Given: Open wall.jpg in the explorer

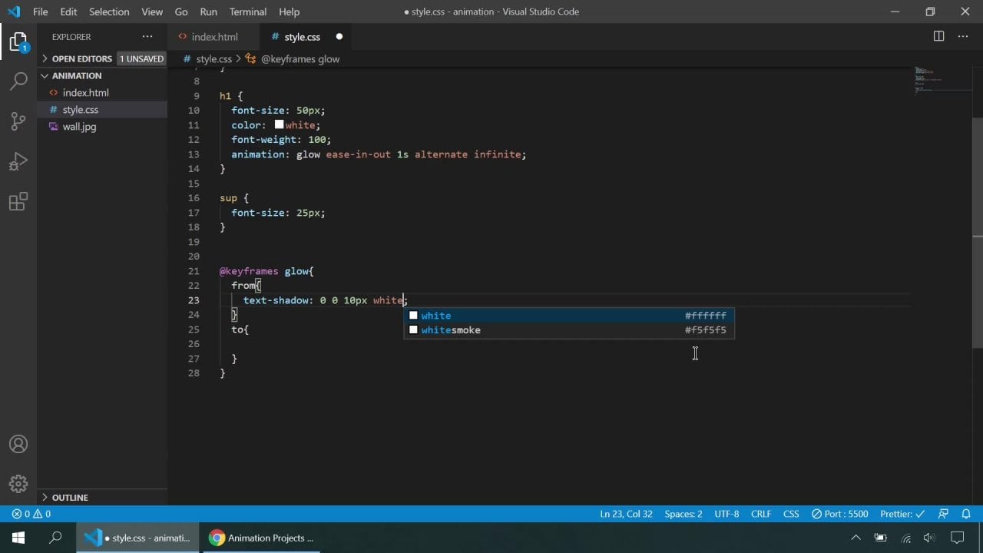Looking at the screenshot, I should click(79, 127).
